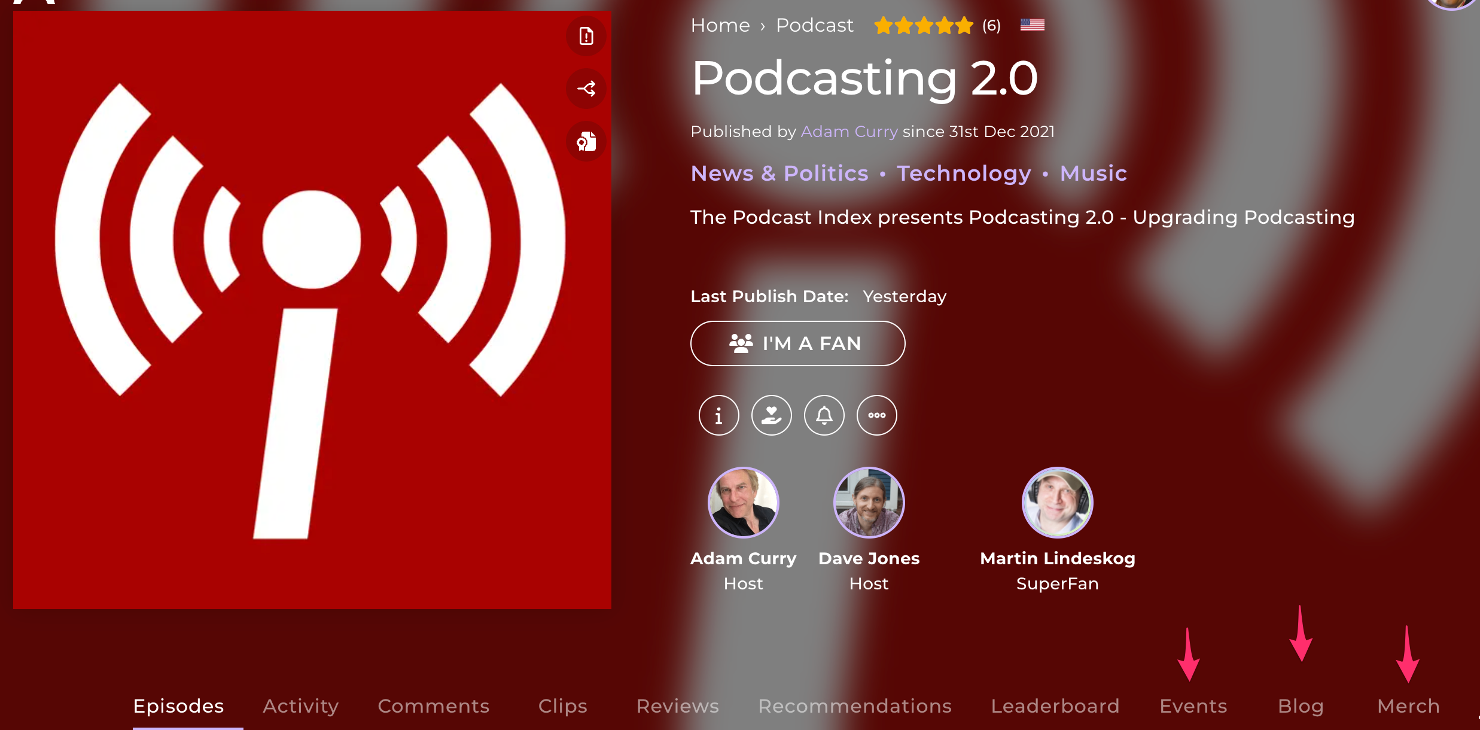Open the Leaderboard tab
Screen dimensions: 1480x730
[1055, 706]
